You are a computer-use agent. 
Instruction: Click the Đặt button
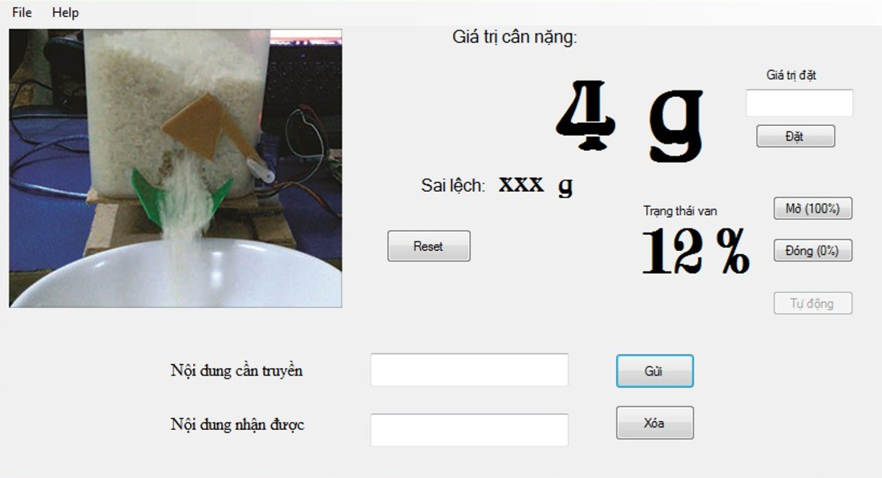(795, 136)
